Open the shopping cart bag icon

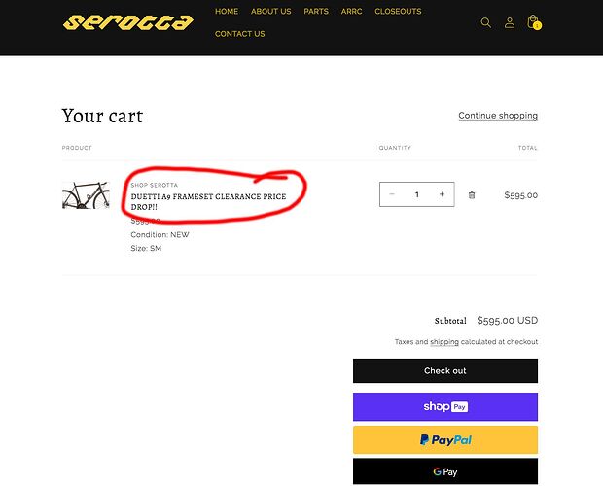point(533,22)
